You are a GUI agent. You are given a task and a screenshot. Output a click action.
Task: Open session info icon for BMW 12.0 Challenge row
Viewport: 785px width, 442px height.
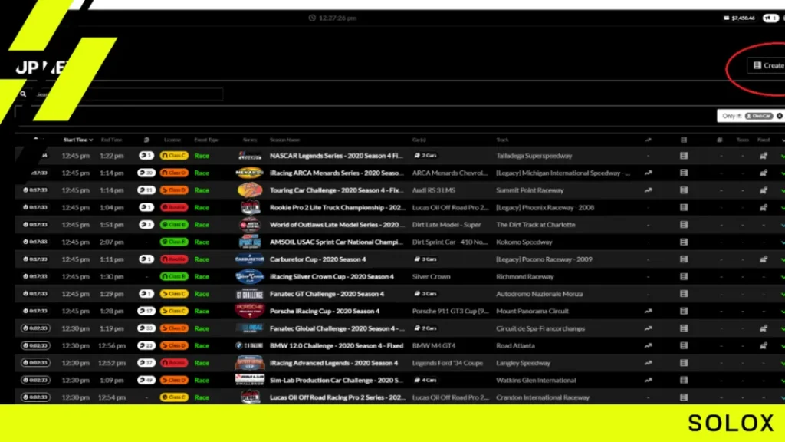684,346
